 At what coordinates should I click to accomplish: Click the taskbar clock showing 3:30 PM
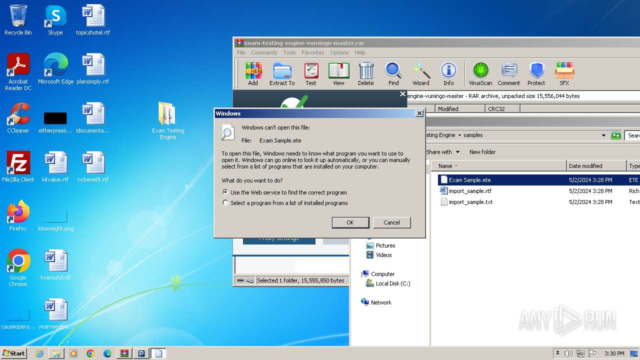tap(614, 353)
